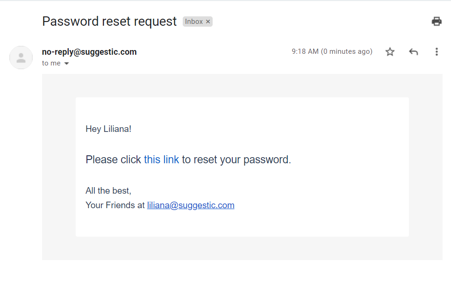The image size is (451, 283).
Task: Select the "to me" recipient text
Action: click(51, 63)
